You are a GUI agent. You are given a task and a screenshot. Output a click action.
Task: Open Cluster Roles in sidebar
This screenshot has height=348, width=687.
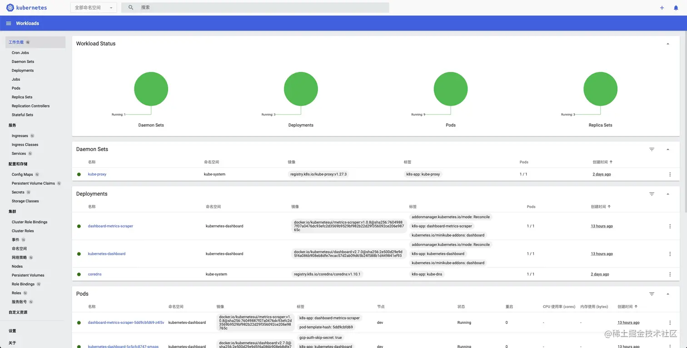pos(23,231)
